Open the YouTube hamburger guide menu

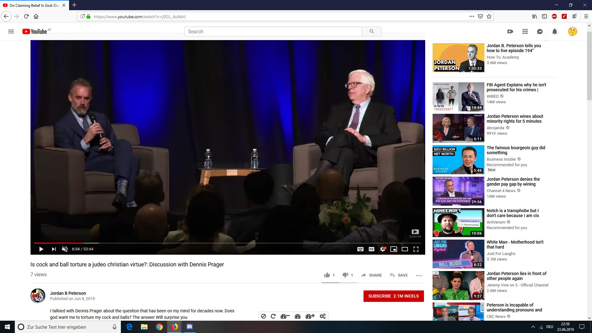coord(11,31)
